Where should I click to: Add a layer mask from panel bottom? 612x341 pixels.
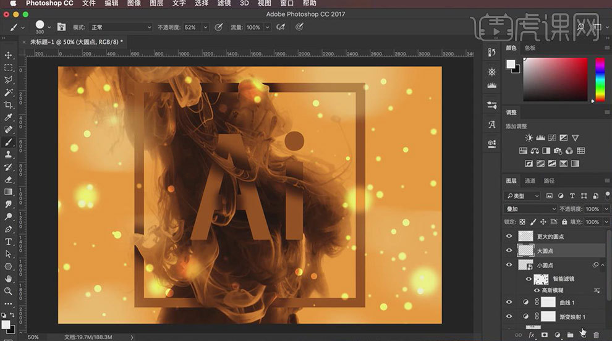tap(545, 335)
